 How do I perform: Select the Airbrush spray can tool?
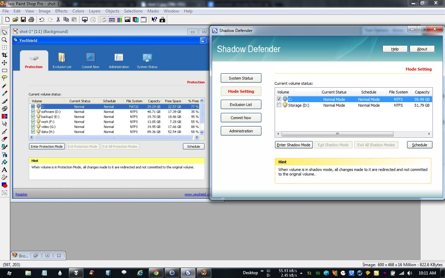pyautogui.click(x=5, y=155)
